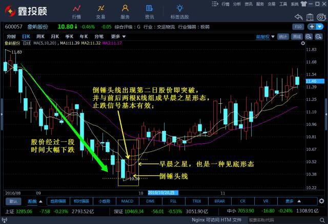Switch to the 分笔 tick tab

coord(99,36)
